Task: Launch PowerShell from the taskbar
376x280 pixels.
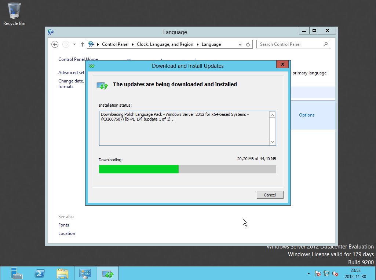Action: (40, 273)
